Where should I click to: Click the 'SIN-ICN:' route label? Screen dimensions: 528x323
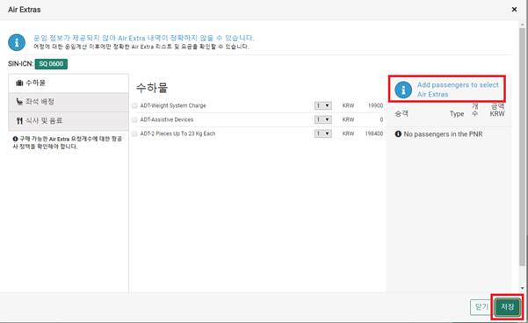[x=20, y=63]
